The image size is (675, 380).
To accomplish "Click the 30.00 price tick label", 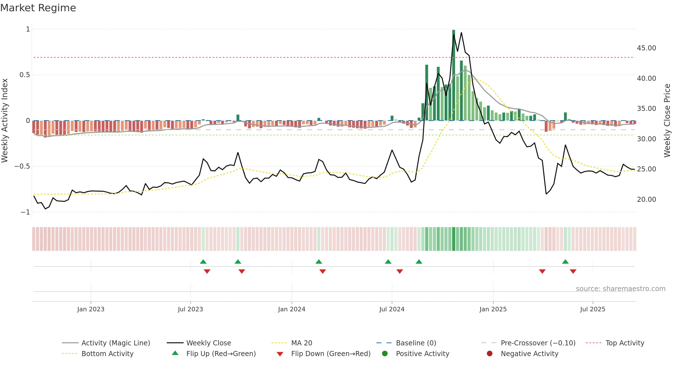I will (x=646, y=139).
